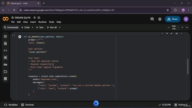
Task: View RAM and Disk usage indicator
Action: 175,27
